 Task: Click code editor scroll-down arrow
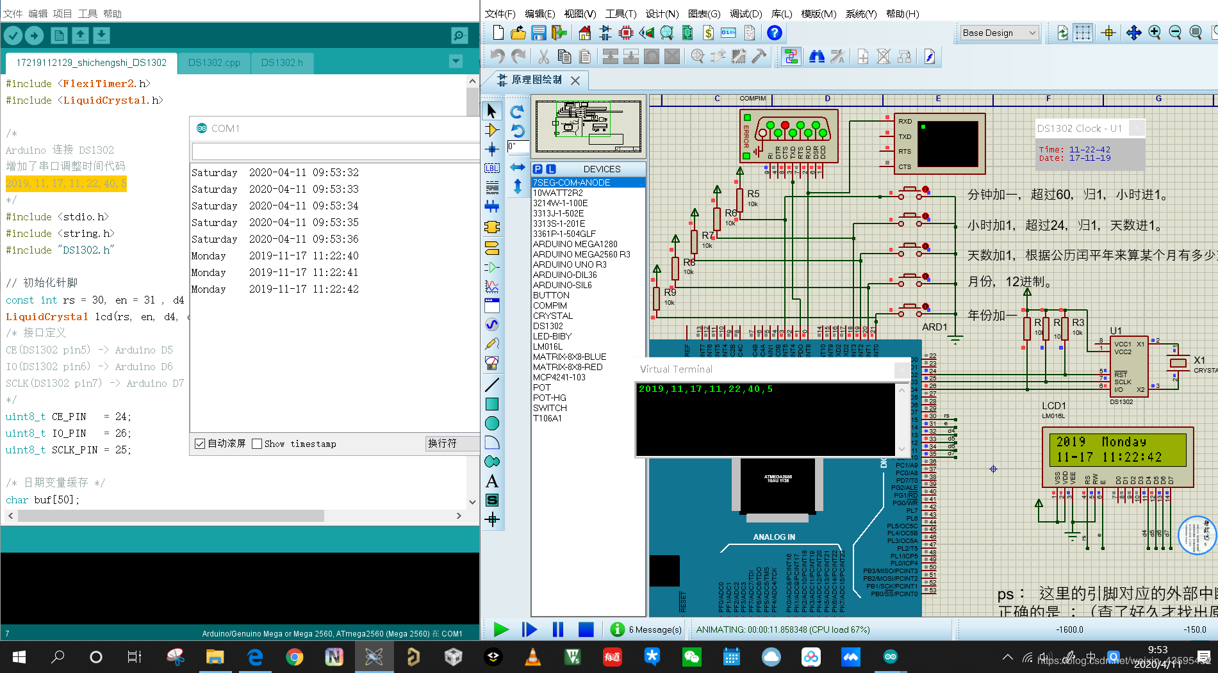473,502
